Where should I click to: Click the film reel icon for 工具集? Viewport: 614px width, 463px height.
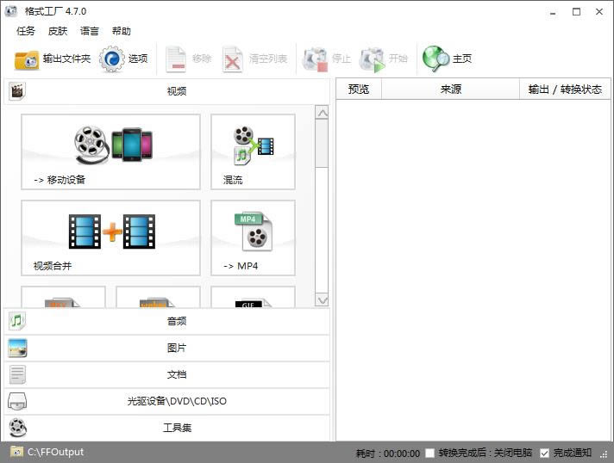point(17,428)
